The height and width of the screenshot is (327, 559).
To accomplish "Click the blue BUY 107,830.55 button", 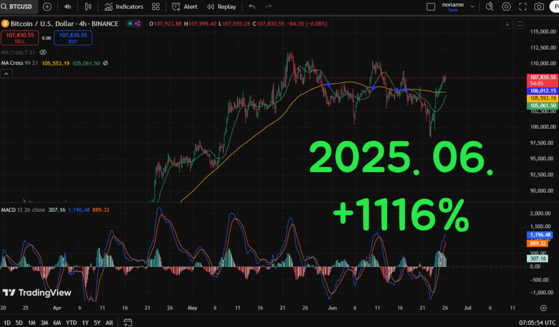I will pos(73,38).
